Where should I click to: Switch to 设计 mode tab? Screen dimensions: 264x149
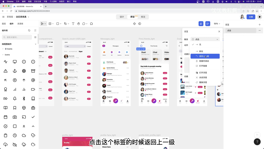pyautogui.click(x=122, y=17)
